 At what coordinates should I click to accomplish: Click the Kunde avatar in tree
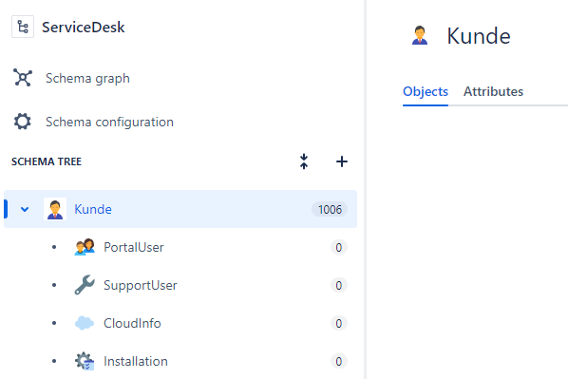pos(55,209)
